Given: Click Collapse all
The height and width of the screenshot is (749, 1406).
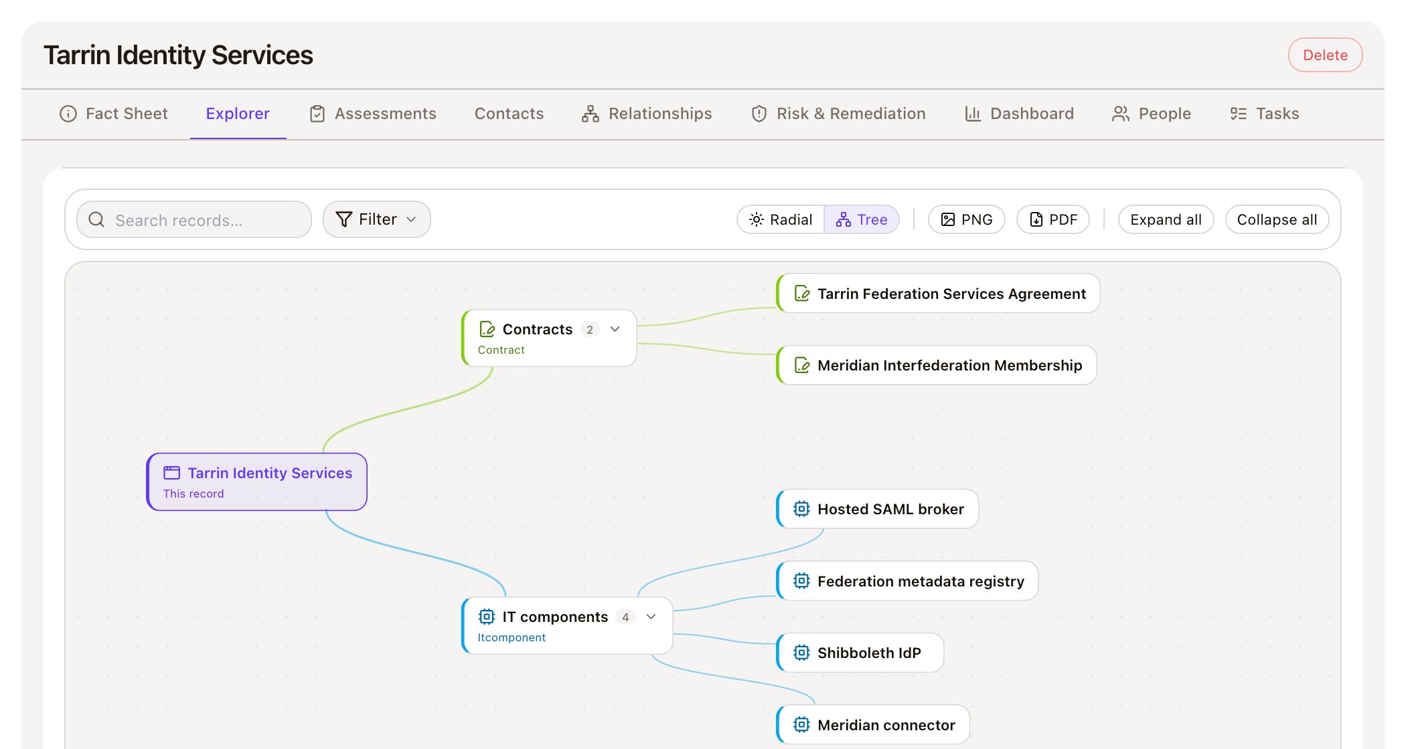Looking at the screenshot, I should click(1277, 219).
